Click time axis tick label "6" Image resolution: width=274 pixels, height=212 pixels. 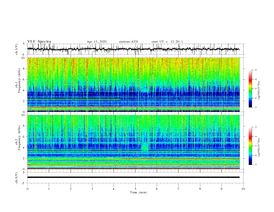click(x=157, y=189)
